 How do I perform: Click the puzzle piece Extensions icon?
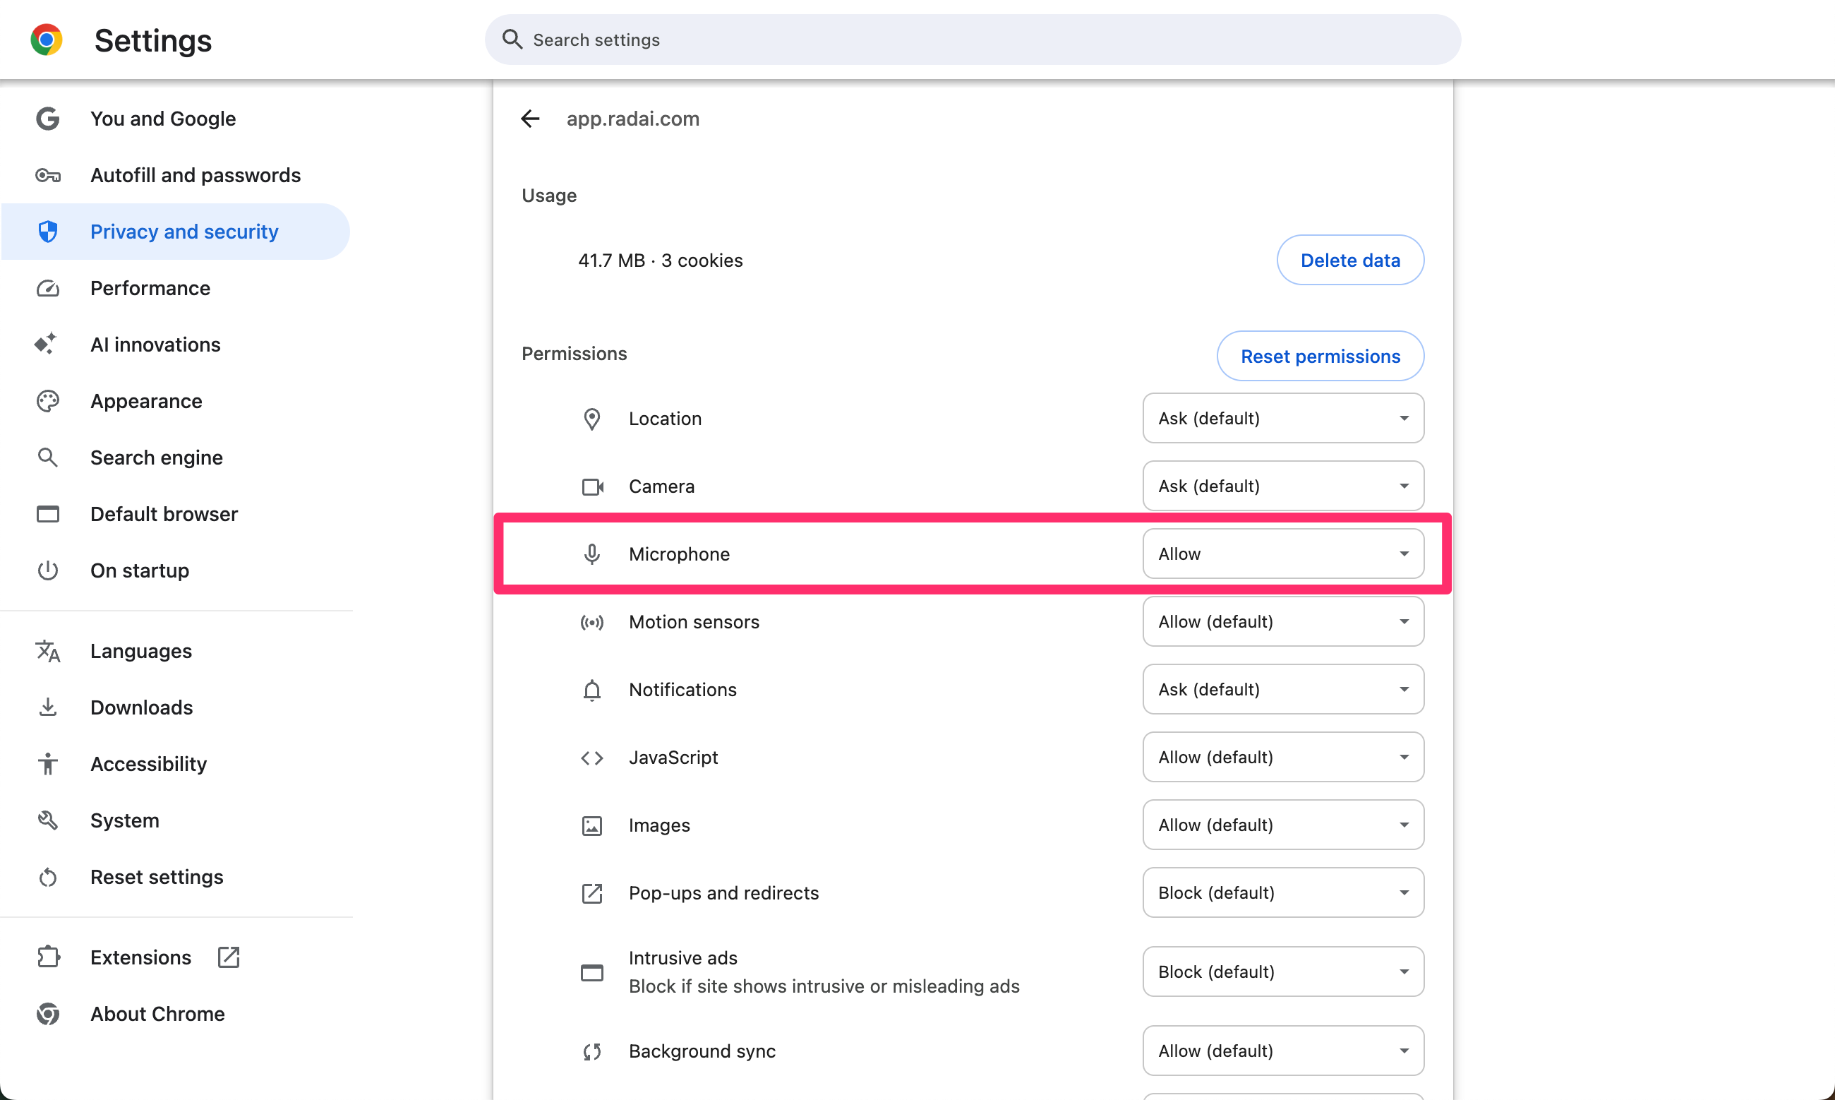[48, 957]
